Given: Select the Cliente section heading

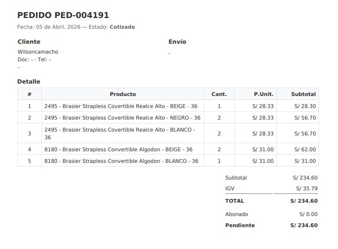Looking at the screenshot, I should point(29,42).
